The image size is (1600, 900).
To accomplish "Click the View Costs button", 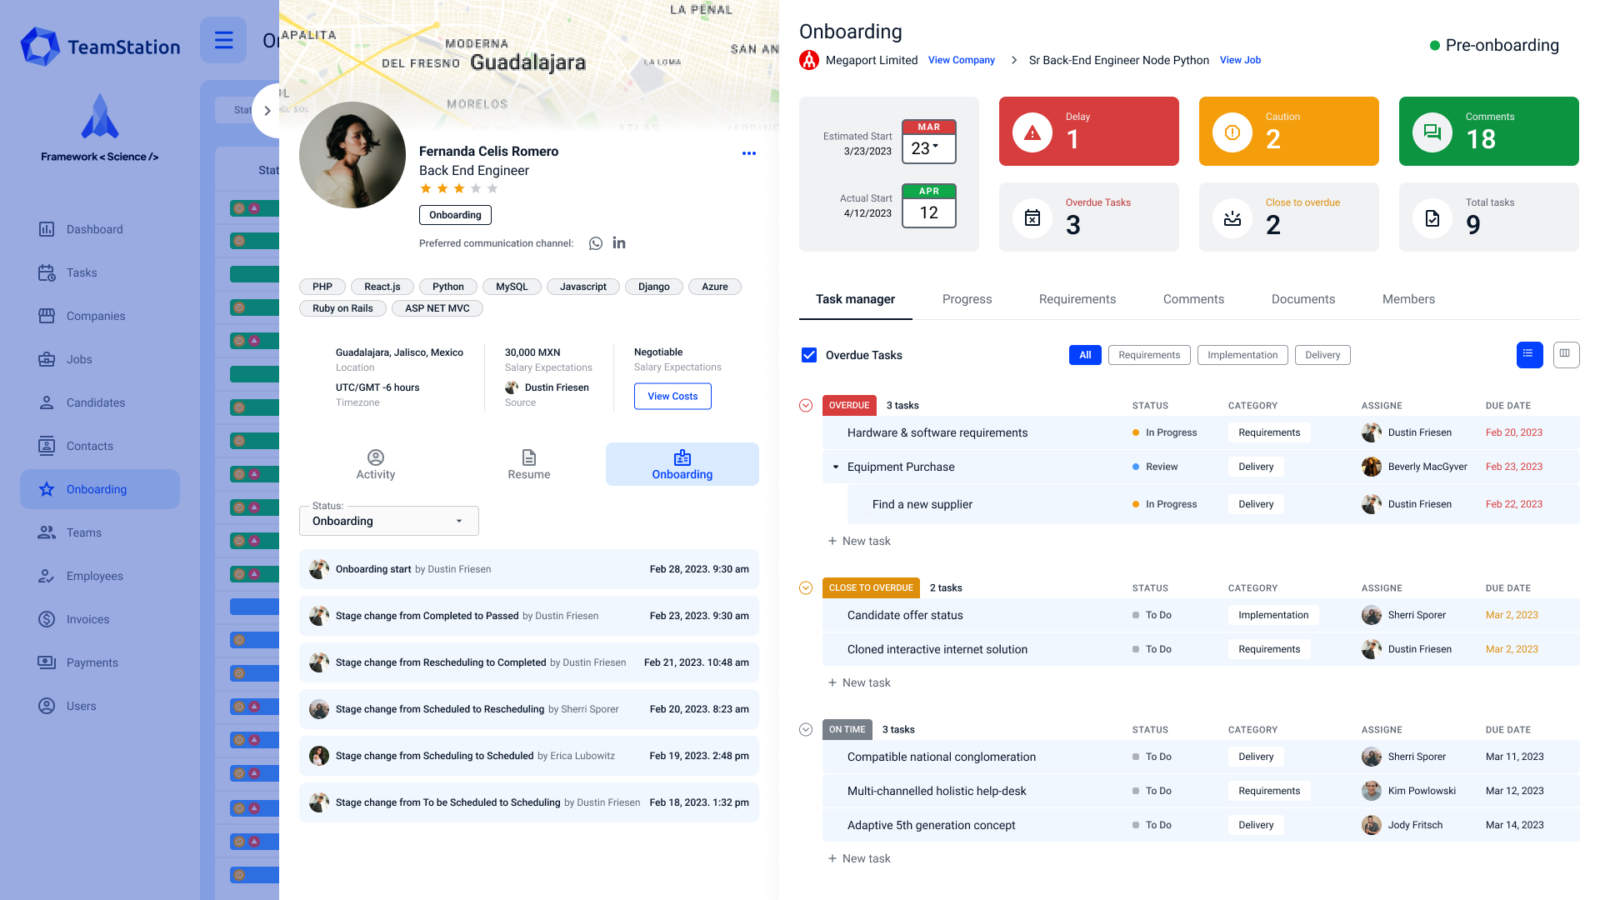I will [x=672, y=396].
